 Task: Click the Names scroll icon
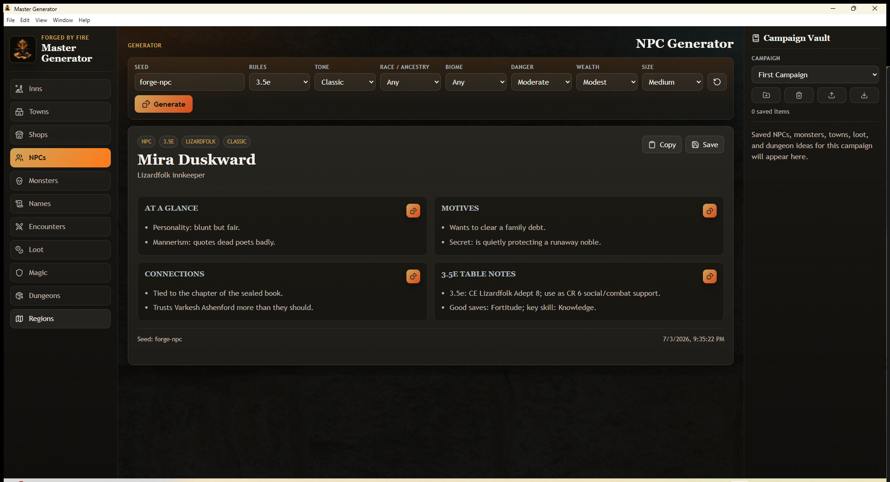[x=19, y=204]
